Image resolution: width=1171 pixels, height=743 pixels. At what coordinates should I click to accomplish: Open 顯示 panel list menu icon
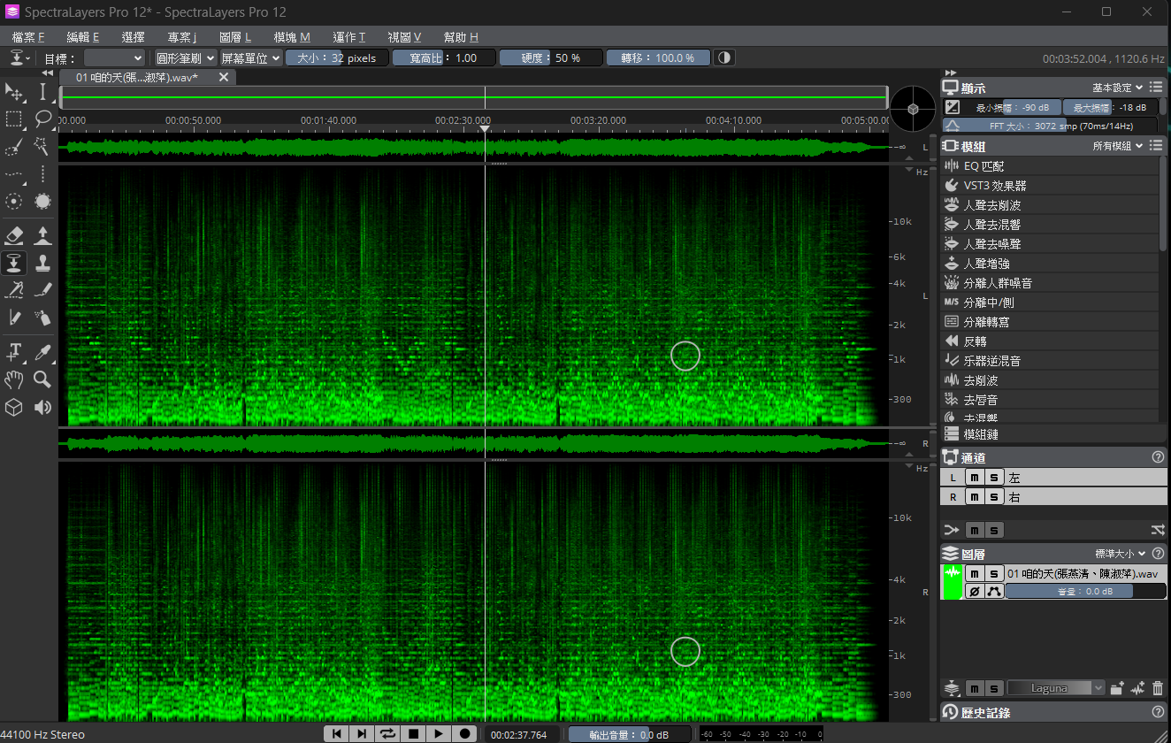[x=1158, y=88]
